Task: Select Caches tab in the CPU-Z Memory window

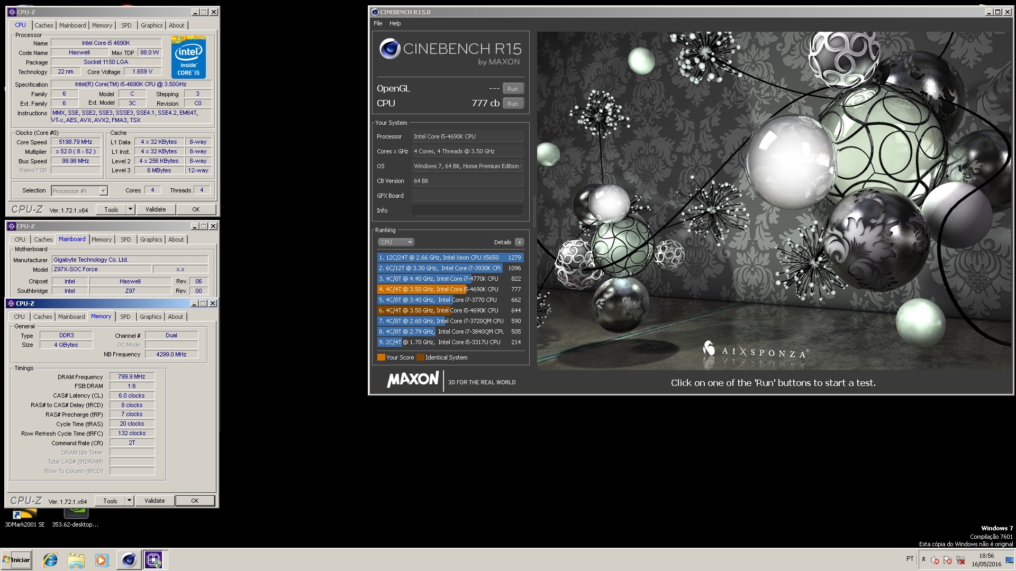Action: click(x=43, y=317)
